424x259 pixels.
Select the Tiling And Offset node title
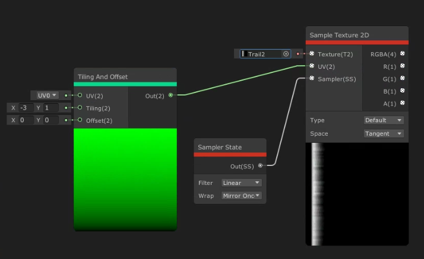pos(103,77)
